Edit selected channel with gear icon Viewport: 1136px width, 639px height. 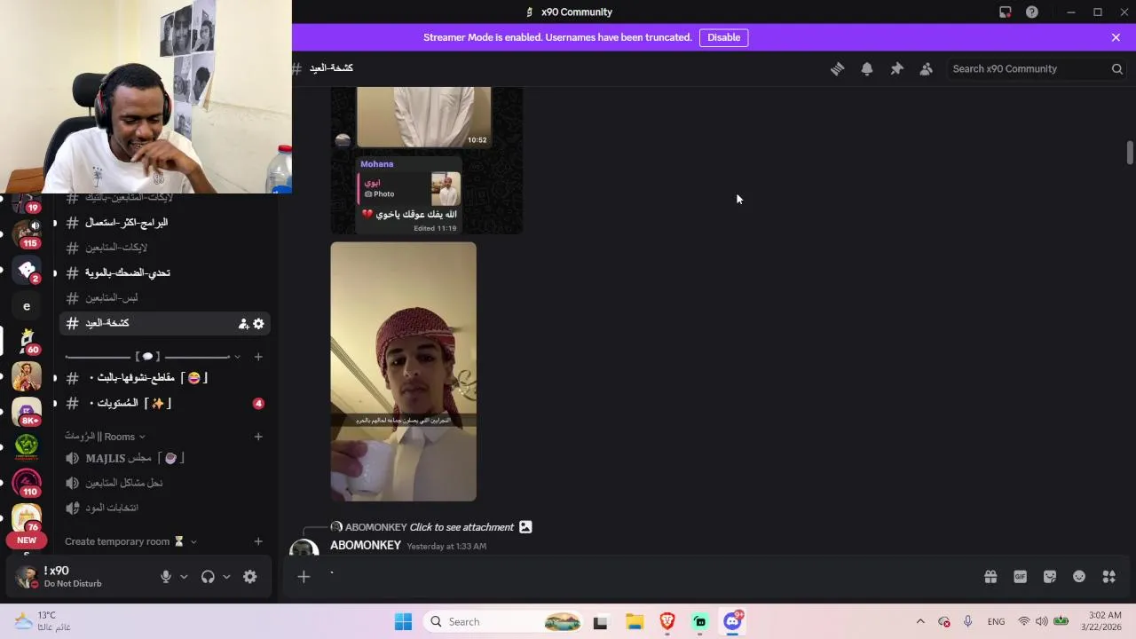point(258,324)
